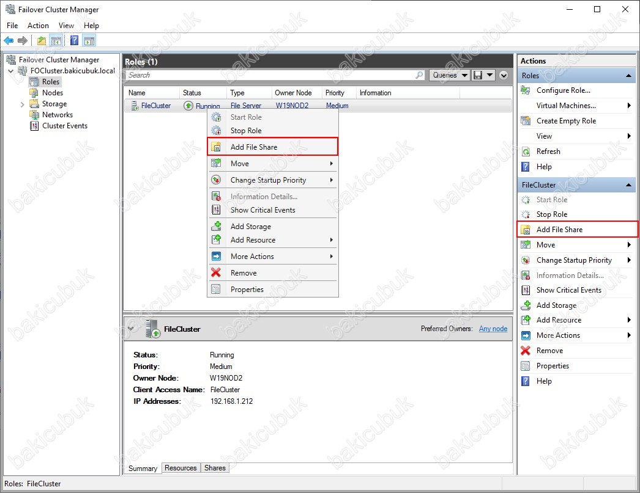Click the Refresh icon in Actions pane
640x493 pixels.
[x=526, y=152]
